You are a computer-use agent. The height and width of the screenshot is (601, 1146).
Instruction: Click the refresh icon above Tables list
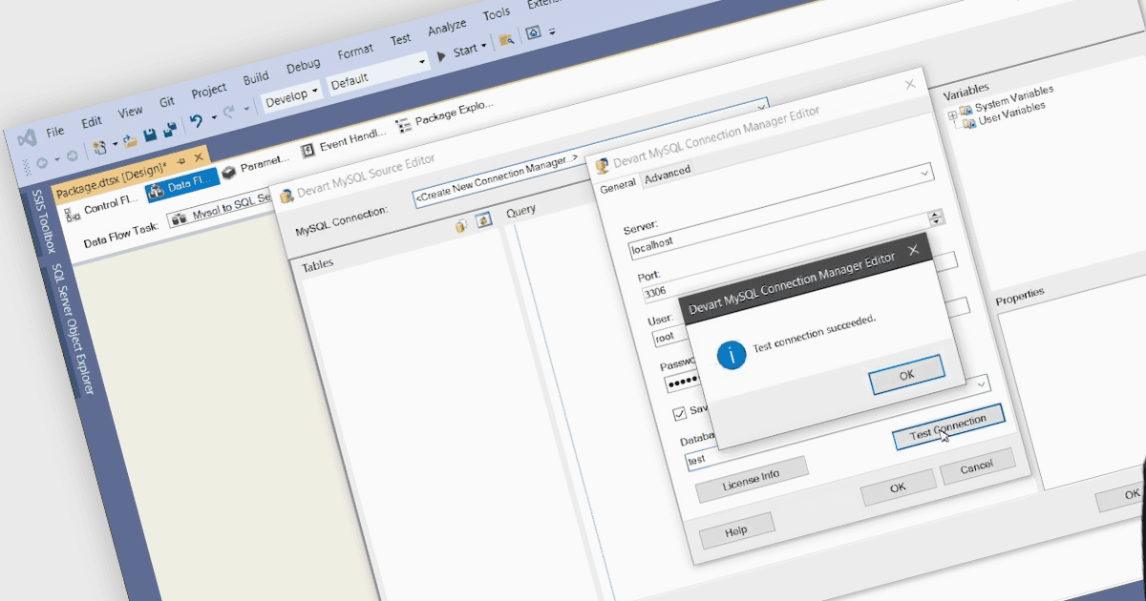click(x=483, y=220)
